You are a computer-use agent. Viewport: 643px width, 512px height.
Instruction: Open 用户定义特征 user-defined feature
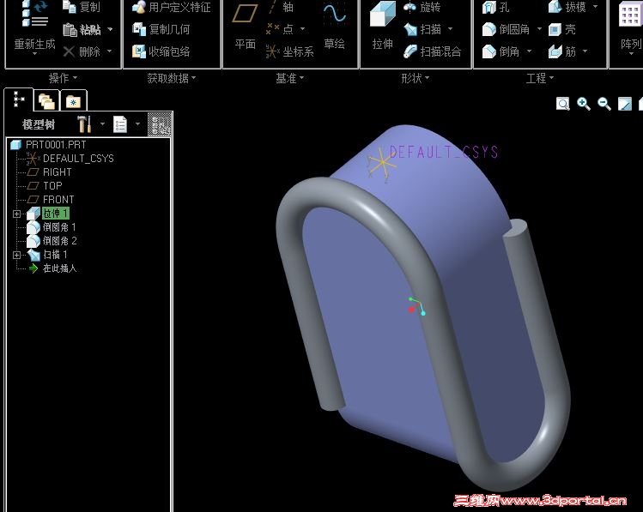(x=171, y=7)
